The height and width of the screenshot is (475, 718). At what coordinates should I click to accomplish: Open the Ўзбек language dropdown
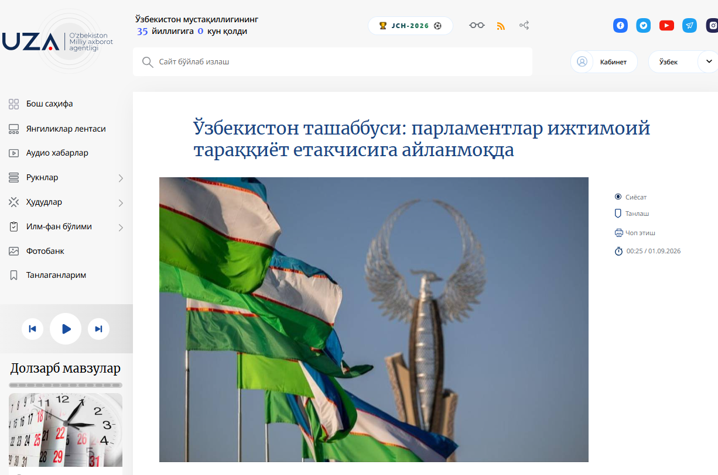(683, 61)
